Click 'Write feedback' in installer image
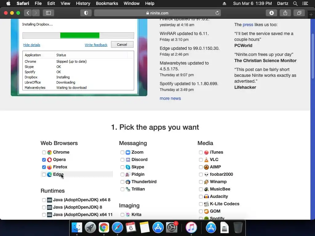Viewport: 315px width, 236px height. point(96,45)
